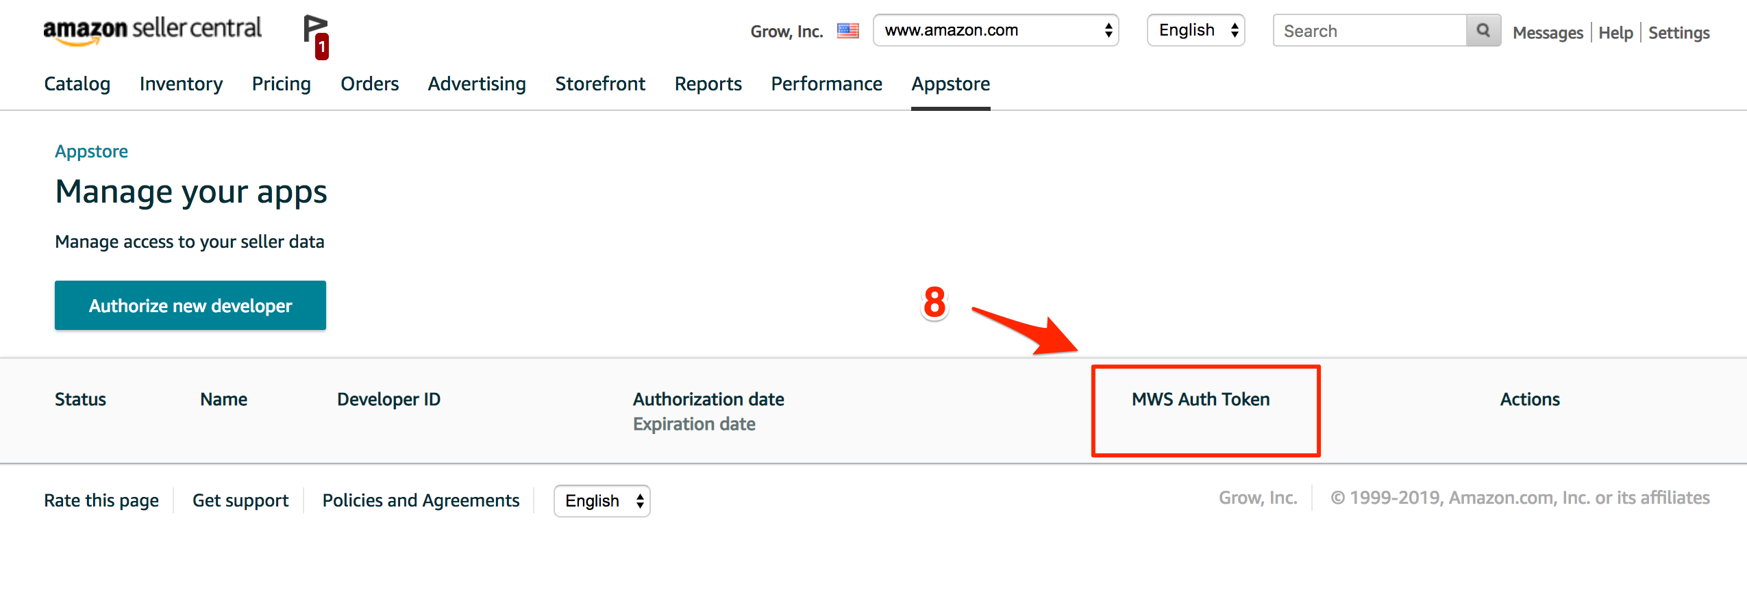Click the Authorization date column header
Image resolution: width=1747 pixels, height=601 pixels.
709,399
